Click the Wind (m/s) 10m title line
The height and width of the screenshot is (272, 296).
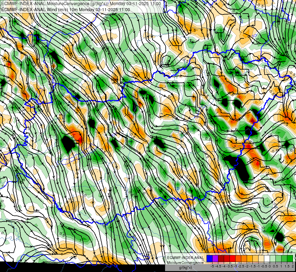66,9
